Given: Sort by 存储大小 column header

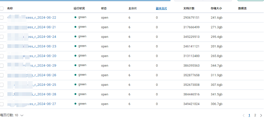Looking at the screenshot, I should 216,8.
